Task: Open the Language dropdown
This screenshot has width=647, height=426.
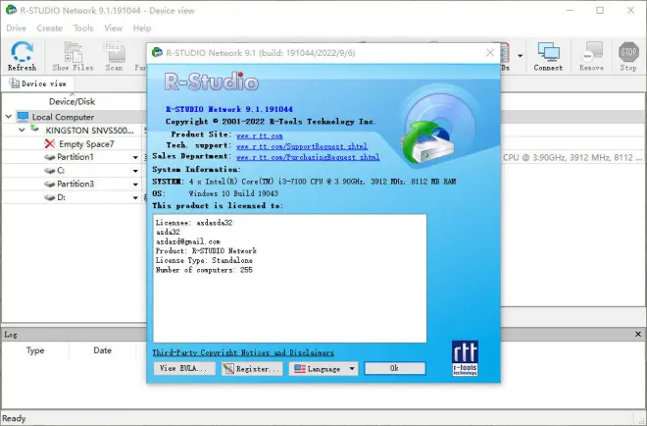Action: point(325,369)
